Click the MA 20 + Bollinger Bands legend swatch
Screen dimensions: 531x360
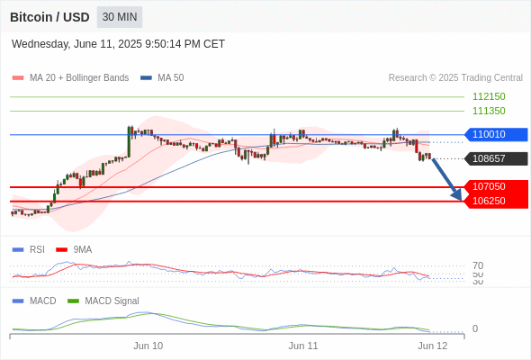pos(18,78)
